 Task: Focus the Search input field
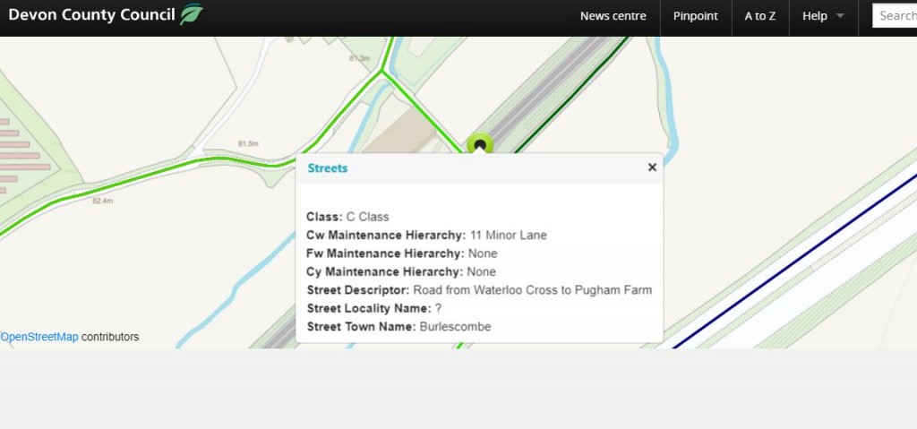point(896,15)
